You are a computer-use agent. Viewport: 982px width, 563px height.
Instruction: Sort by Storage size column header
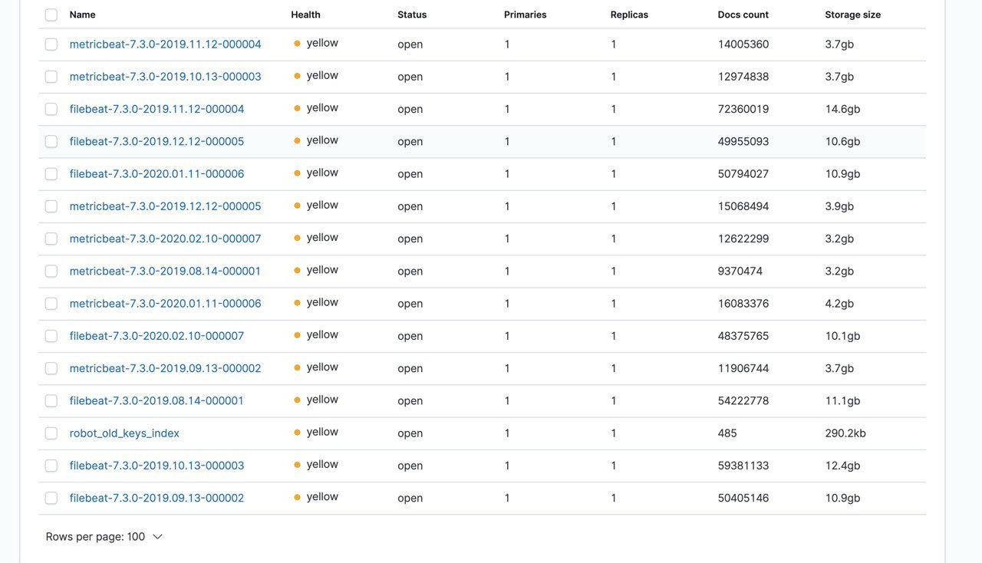[x=853, y=15]
